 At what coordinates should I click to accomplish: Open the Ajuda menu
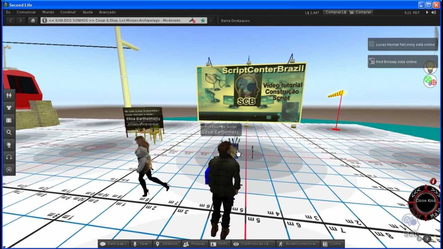click(88, 12)
